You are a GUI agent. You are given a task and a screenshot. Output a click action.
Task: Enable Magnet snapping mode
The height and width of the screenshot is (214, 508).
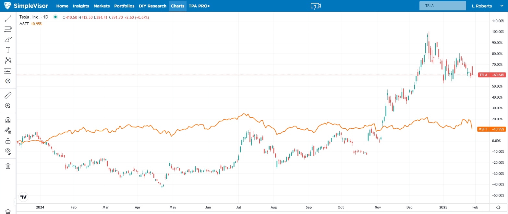tap(8, 120)
